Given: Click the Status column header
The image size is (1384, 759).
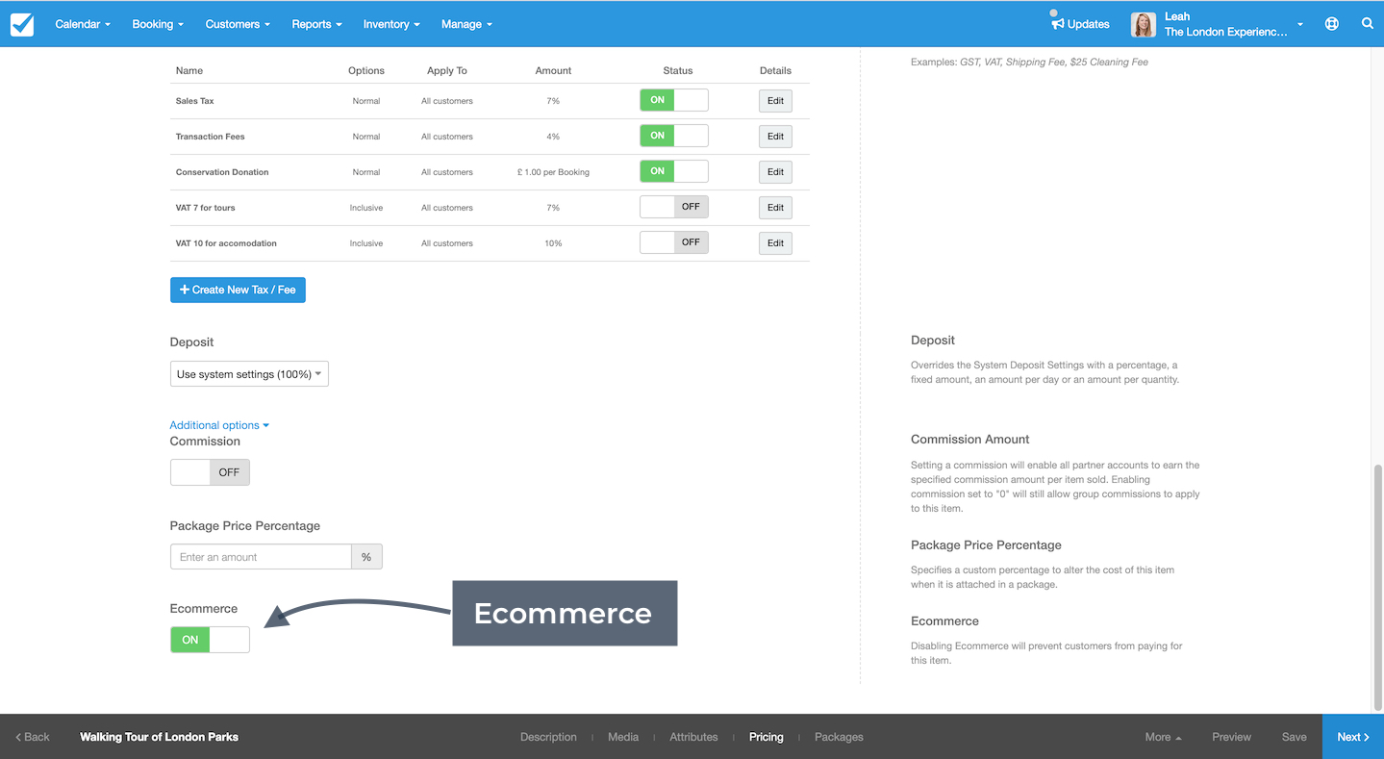Looking at the screenshot, I should point(677,70).
